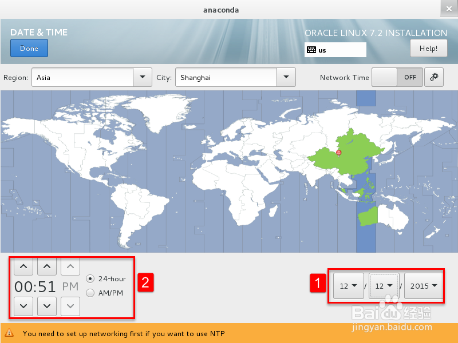Toggle the Network Time switch
Image resolution: width=458 pixels, height=343 pixels.
click(397, 77)
